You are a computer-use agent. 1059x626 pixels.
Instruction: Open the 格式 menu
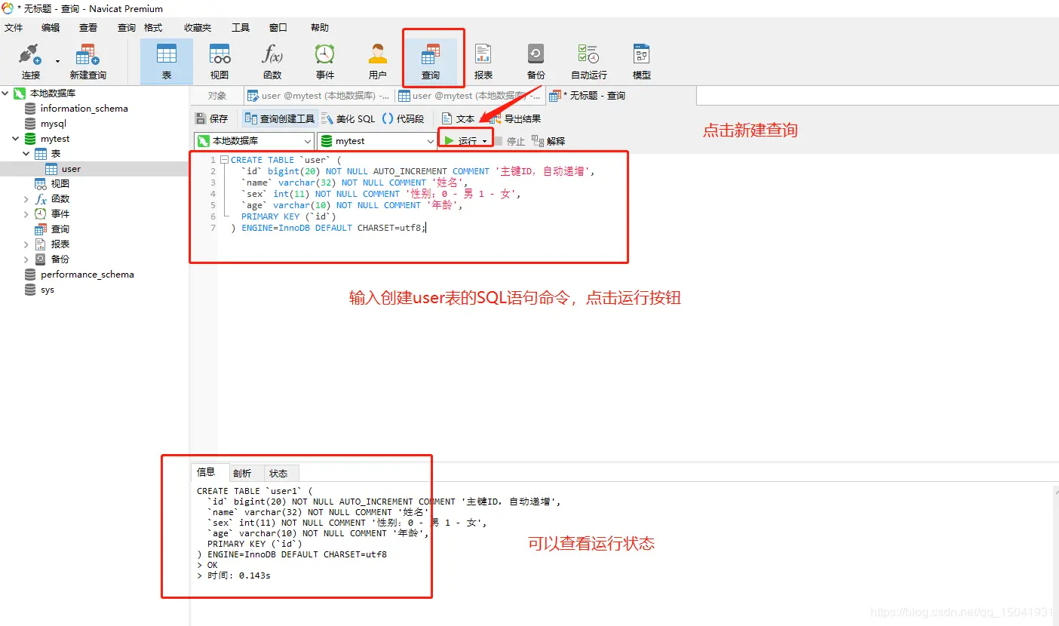tap(153, 28)
